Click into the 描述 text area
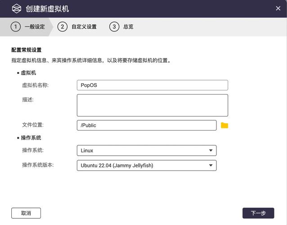Screen dimensions: 287x225 [152, 105]
